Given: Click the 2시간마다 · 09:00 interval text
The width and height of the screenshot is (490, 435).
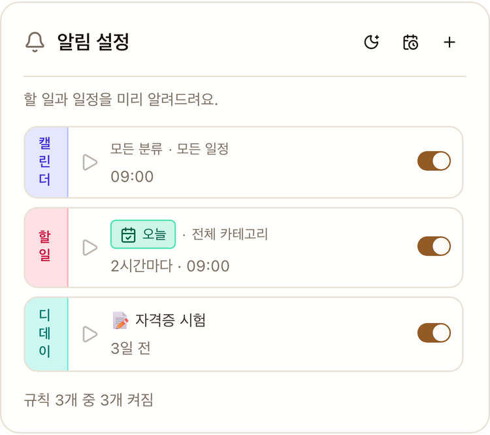Looking at the screenshot, I should tap(171, 266).
